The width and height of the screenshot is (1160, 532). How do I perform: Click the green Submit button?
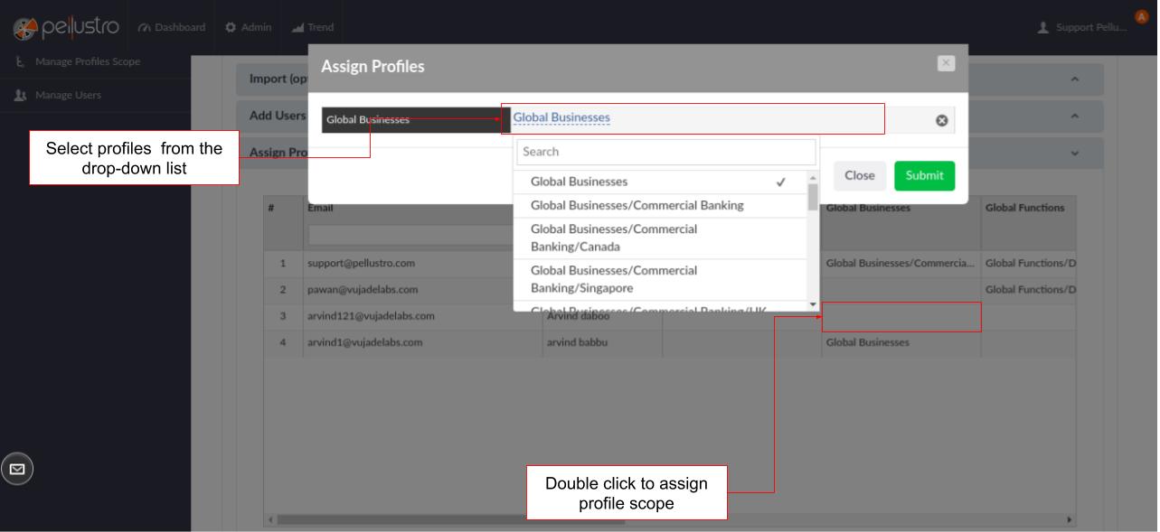(924, 175)
